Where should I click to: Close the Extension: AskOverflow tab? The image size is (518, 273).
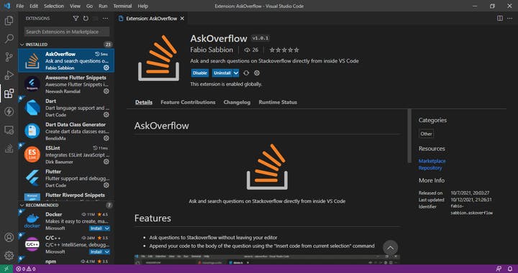coord(182,19)
